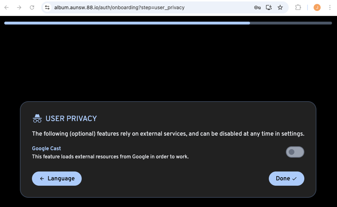Open the browser extensions puzzle icon
337x207 pixels.
(x=298, y=7)
